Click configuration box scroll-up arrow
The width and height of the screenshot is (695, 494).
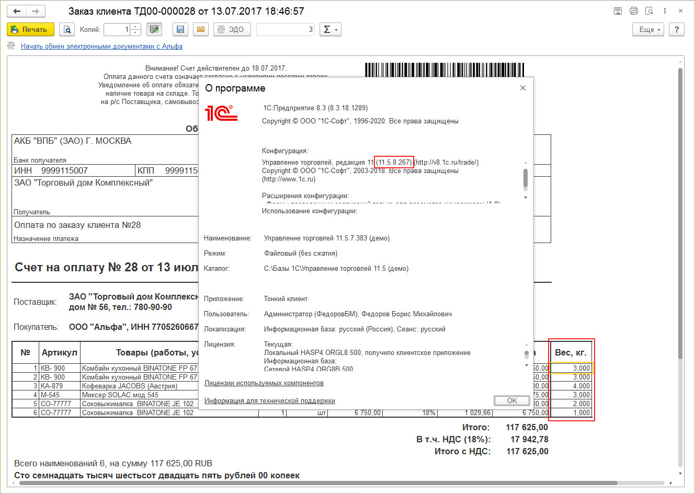coord(526,163)
